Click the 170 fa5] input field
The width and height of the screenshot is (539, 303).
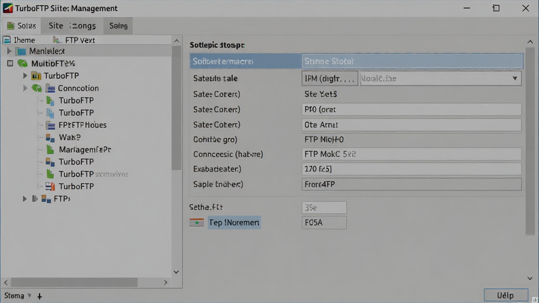tap(412, 169)
